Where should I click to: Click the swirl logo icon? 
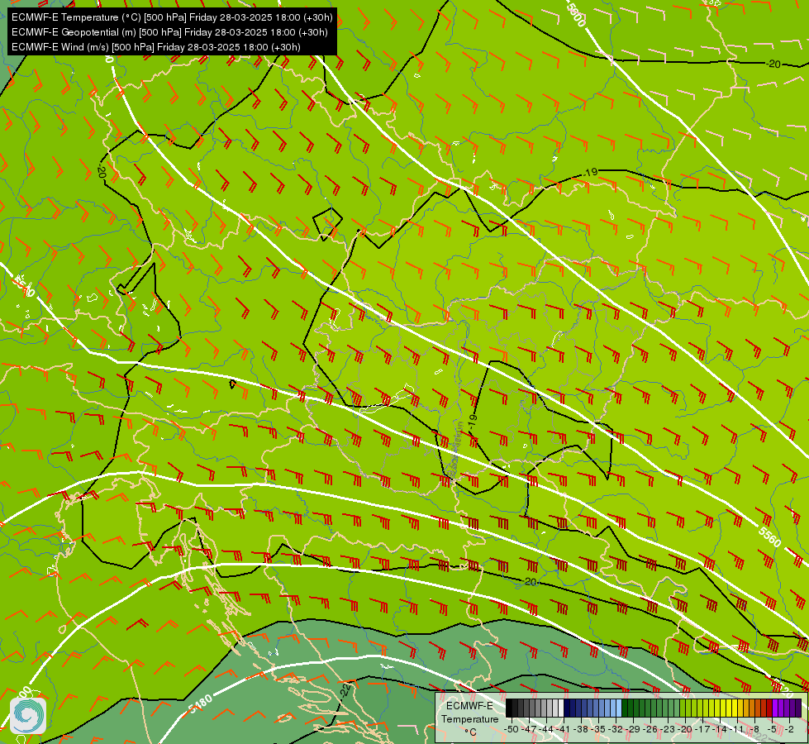28,716
